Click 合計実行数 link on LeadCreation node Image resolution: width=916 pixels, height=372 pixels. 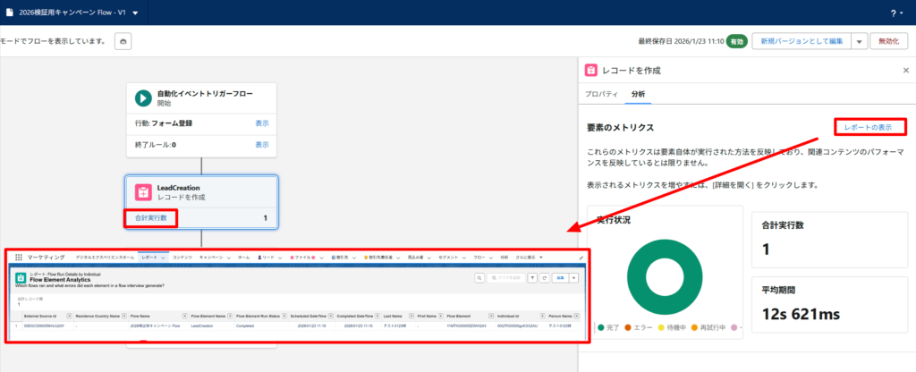pyautogui.click(x=150, y=218)
